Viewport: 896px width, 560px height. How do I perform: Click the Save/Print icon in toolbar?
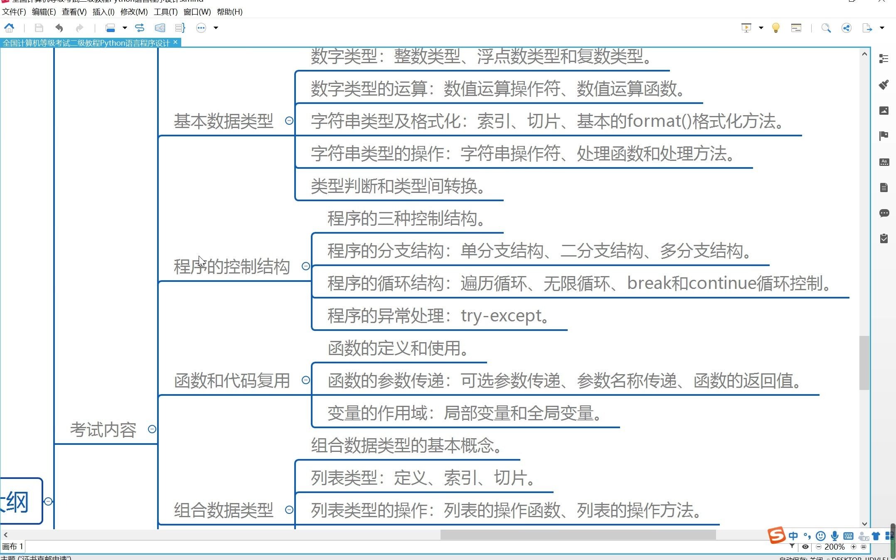pyautogui.click(x=38, y=28)
